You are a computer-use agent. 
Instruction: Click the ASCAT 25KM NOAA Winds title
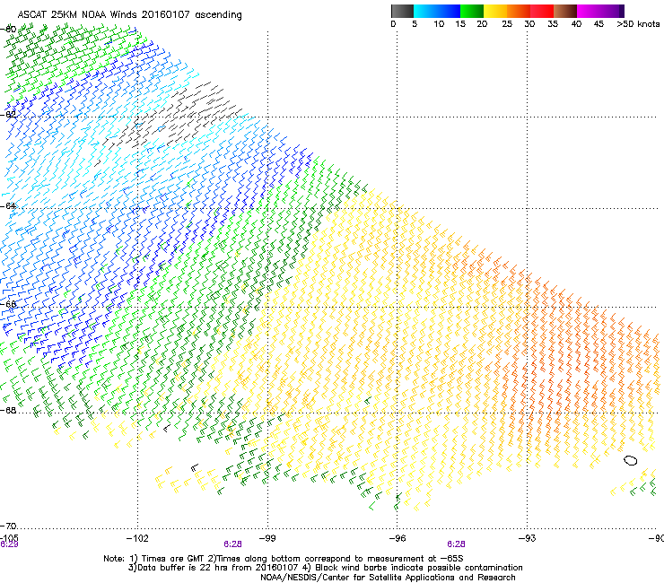[129, 14]
